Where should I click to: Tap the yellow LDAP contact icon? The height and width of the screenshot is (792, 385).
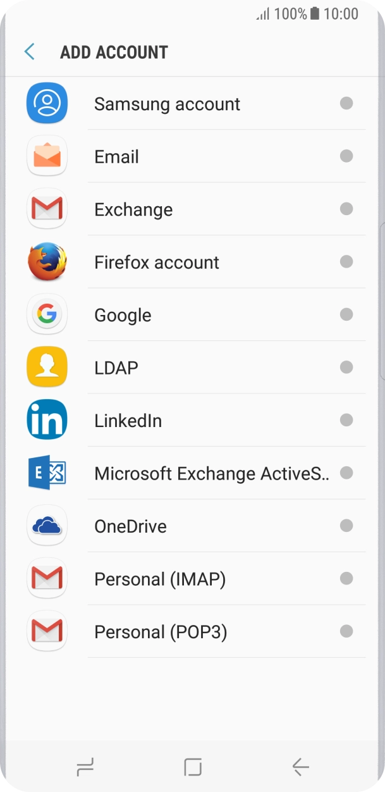click(47, 368)
